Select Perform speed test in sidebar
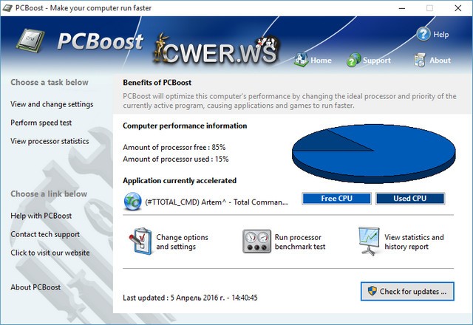The height and width of the screenshot is (325, 473). 41,123
